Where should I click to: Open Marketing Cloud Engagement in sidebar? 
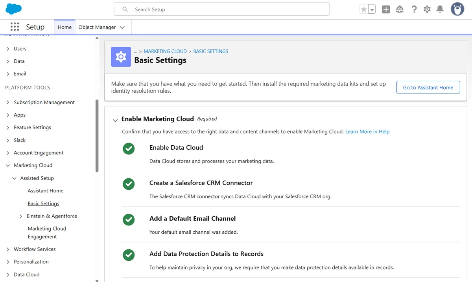pyautogui.click(x=47, y=233)
